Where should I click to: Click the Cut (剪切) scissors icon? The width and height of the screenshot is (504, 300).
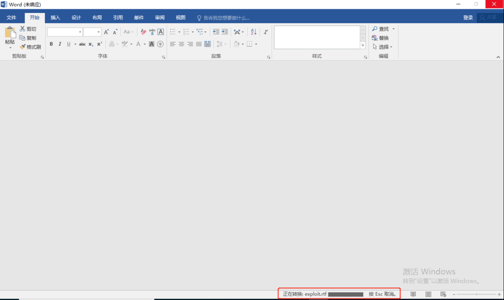click(22, 29)
